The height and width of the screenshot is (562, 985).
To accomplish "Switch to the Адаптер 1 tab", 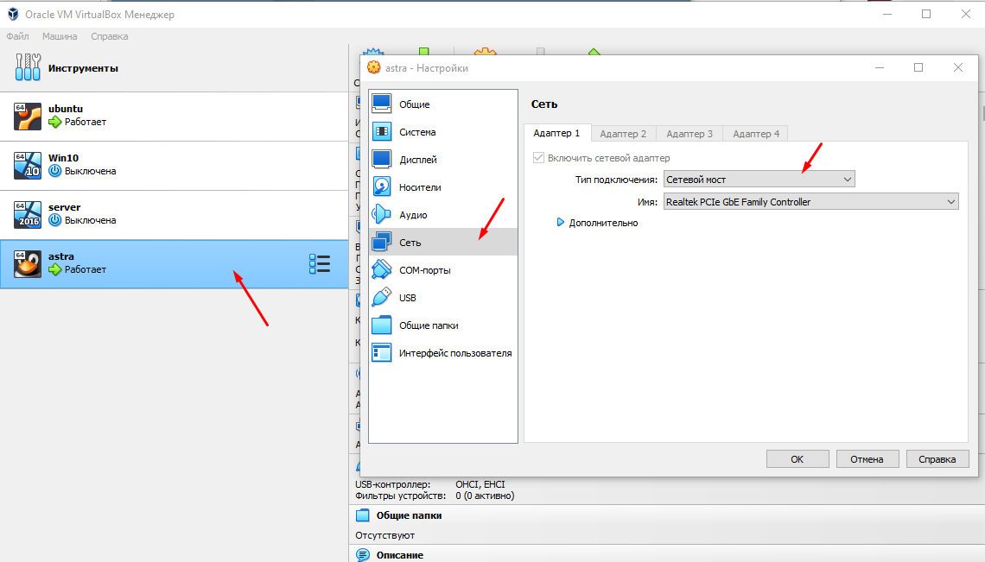I will point(556,133).
